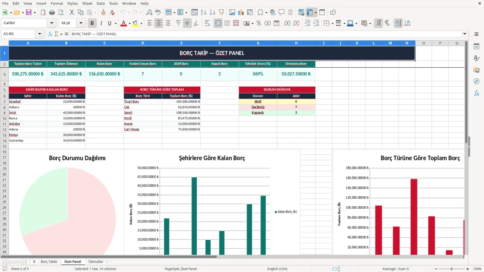This screenshot has width=484, height=272.
Task: Click the Select Function sigma button
Action: point(56,34)
